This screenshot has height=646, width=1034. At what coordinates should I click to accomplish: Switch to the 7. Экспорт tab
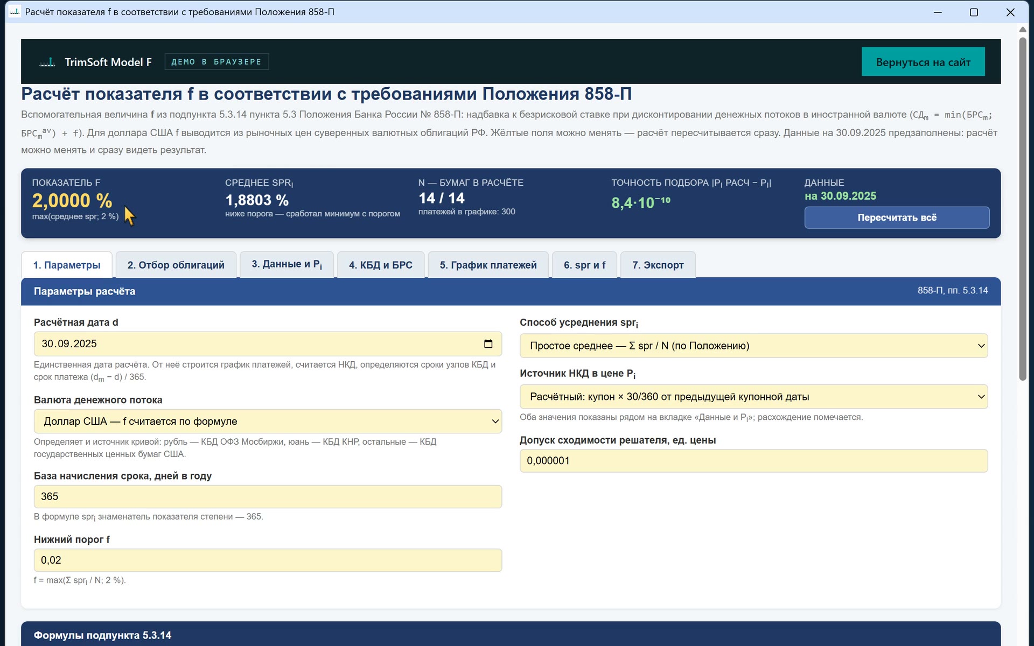pos(658,265)
